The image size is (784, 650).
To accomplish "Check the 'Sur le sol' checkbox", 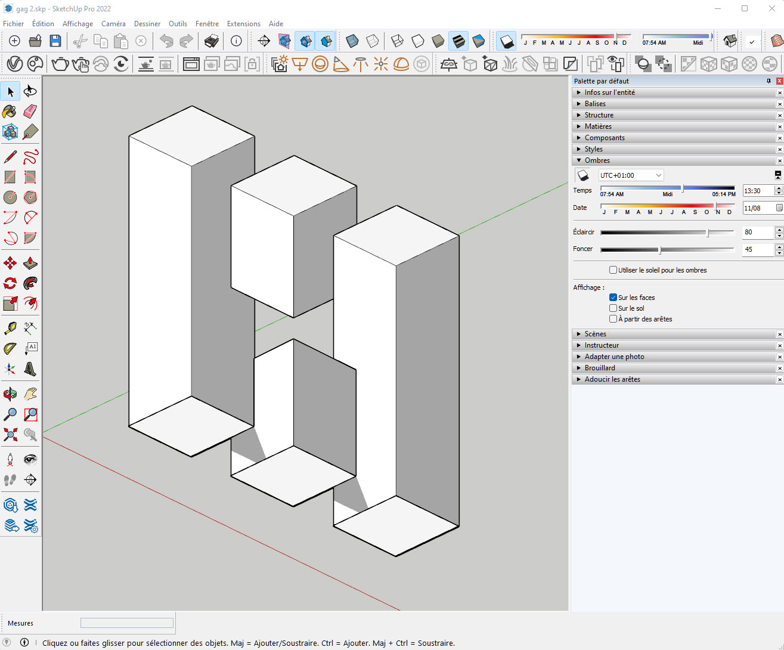I will [613, 308].
